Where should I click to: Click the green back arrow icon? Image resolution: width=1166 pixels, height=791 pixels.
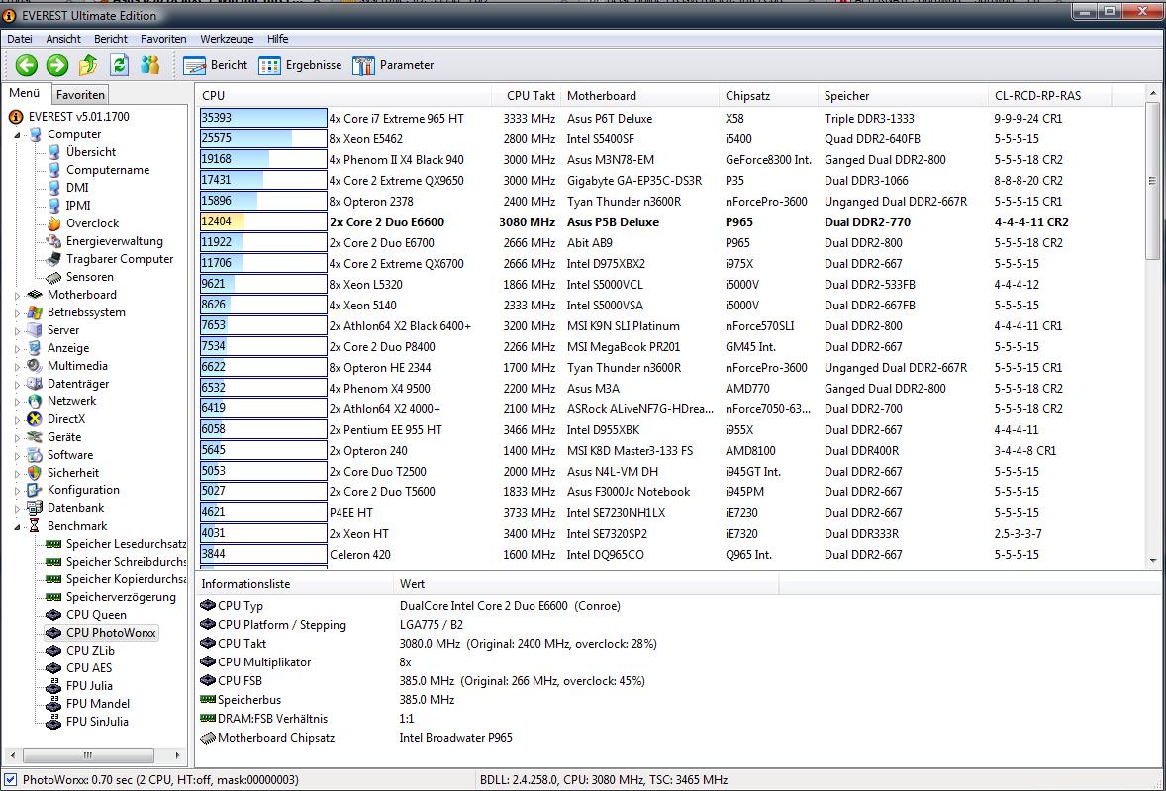point(27,65)
